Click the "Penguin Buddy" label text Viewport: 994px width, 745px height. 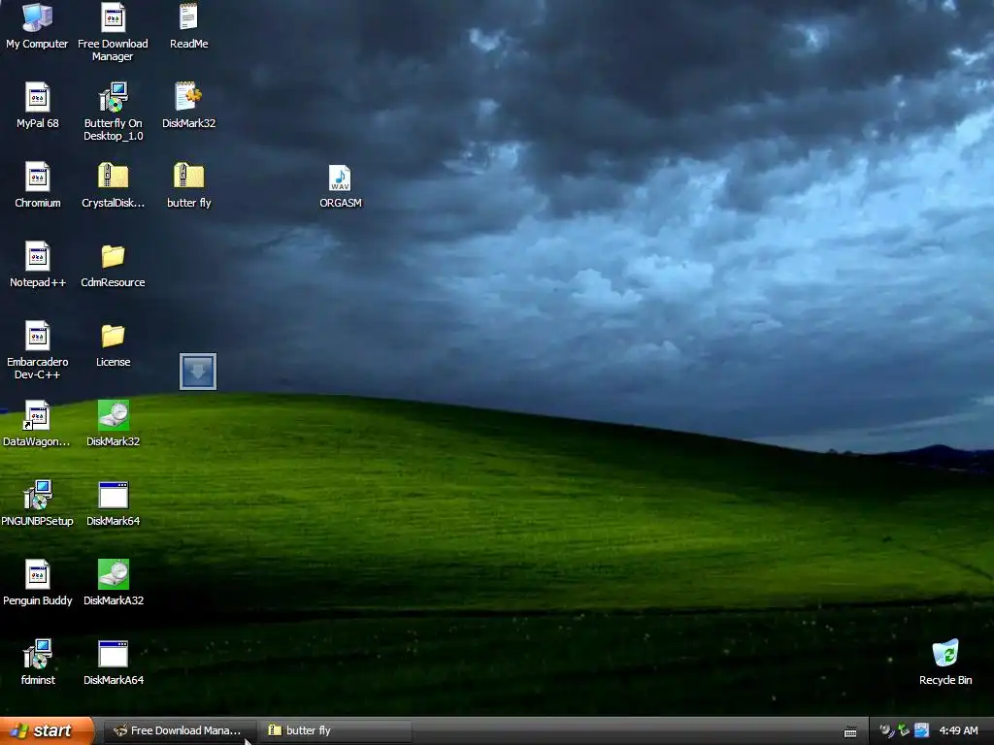pos(38,600)
